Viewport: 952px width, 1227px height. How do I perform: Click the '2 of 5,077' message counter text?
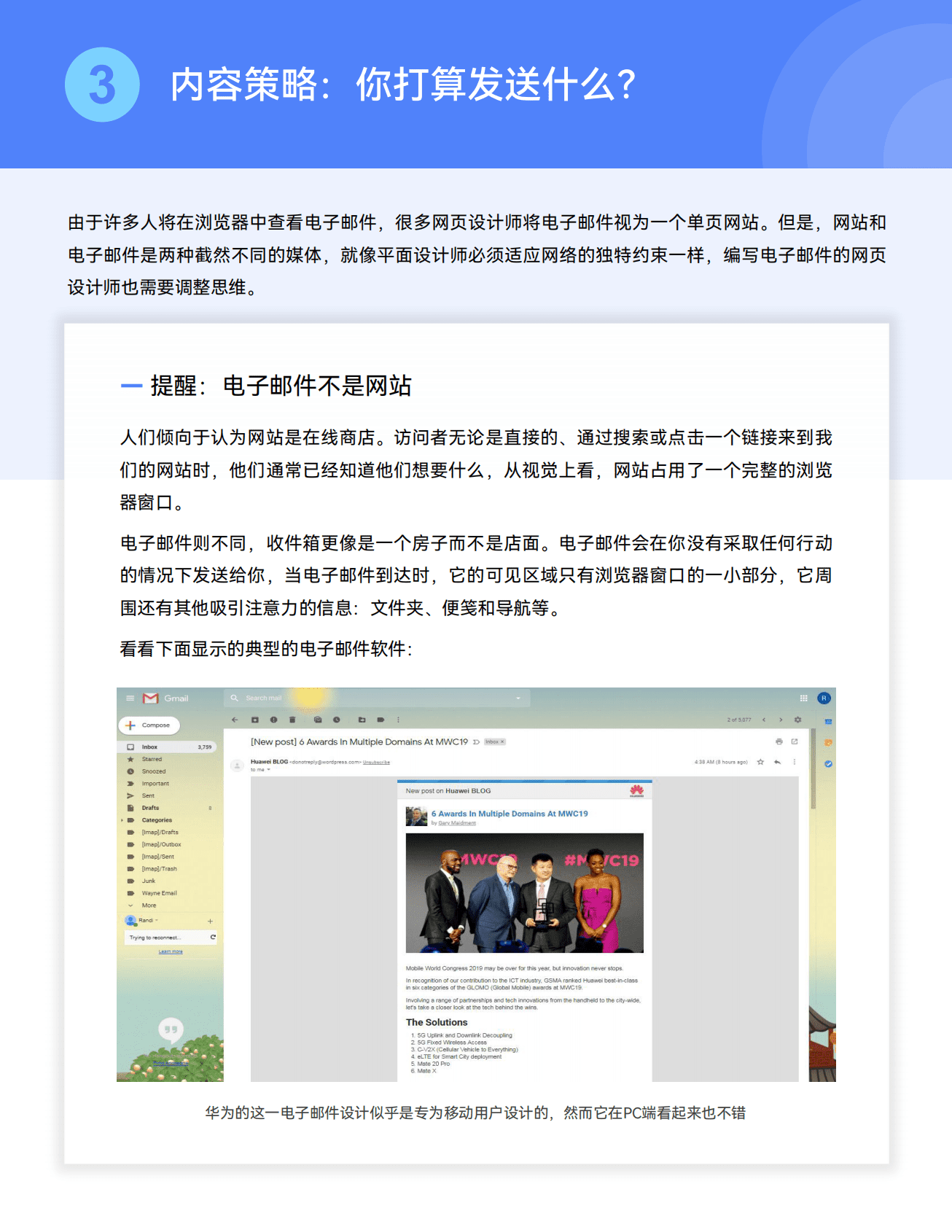(x=739, y=720)
